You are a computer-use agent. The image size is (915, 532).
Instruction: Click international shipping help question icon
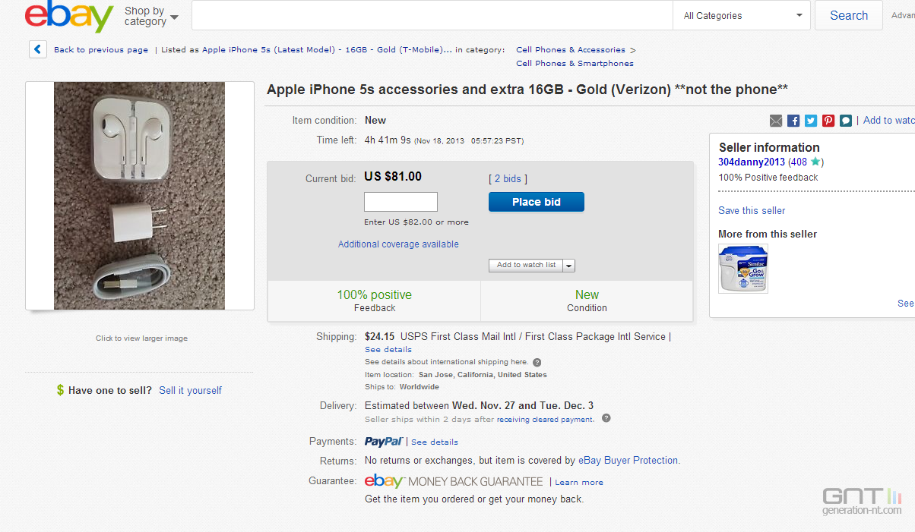[x=537, y=363]
